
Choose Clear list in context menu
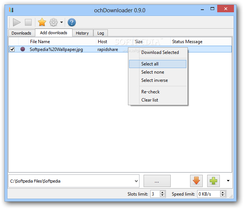(x=158, y=100)
